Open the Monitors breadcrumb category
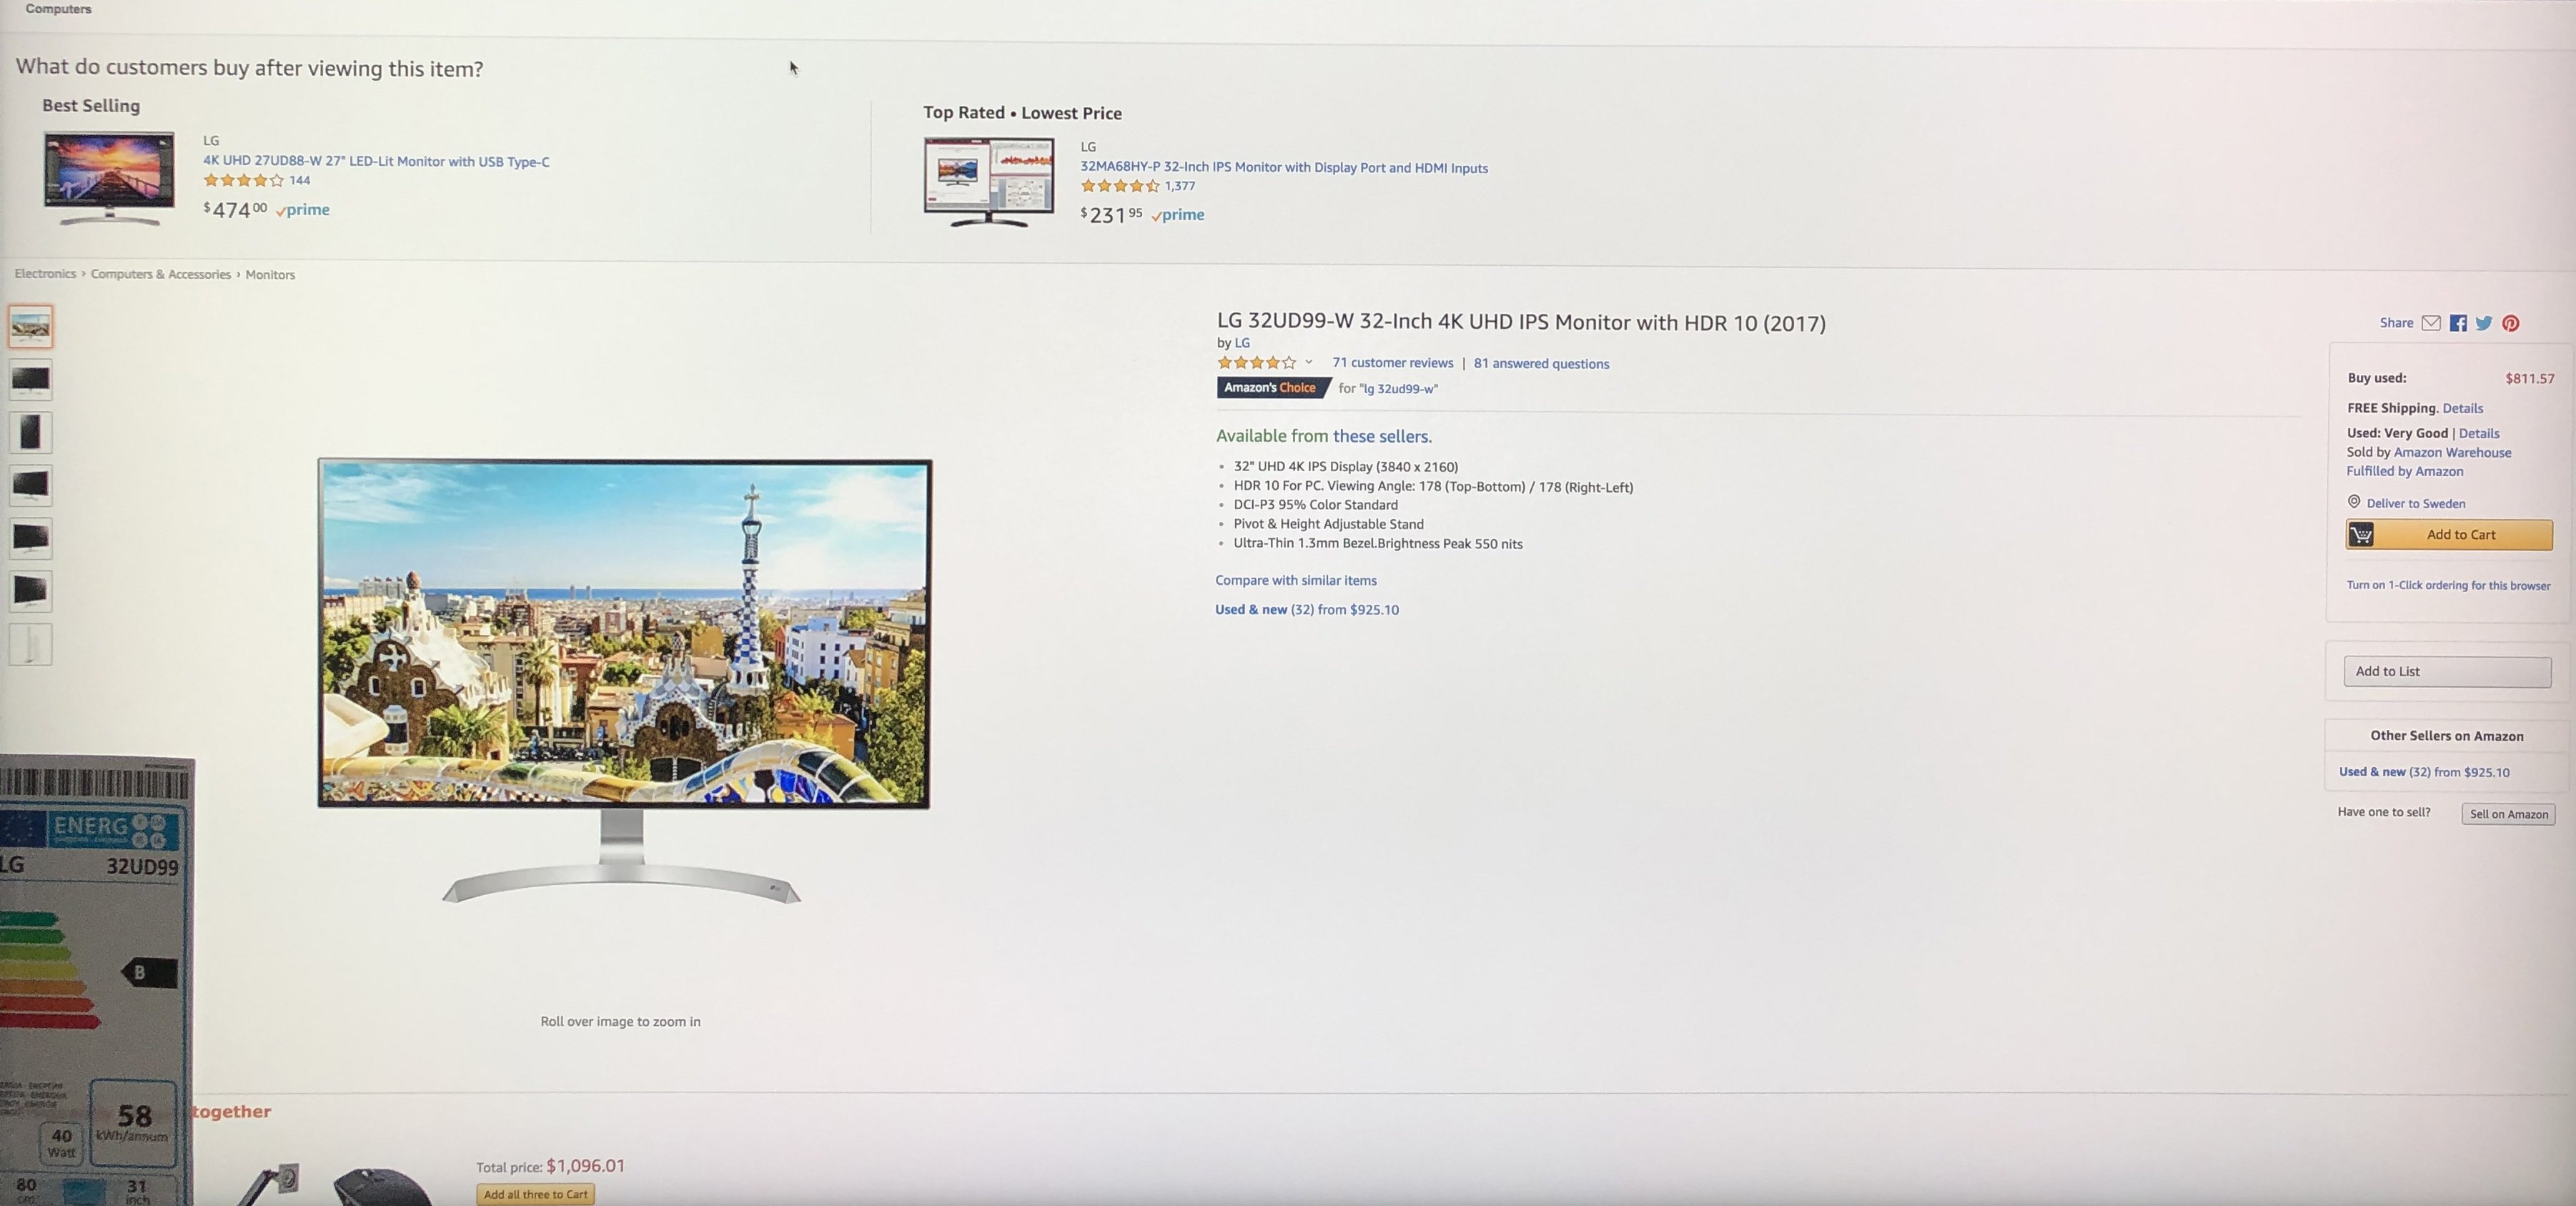 click(x=270, y=275)
